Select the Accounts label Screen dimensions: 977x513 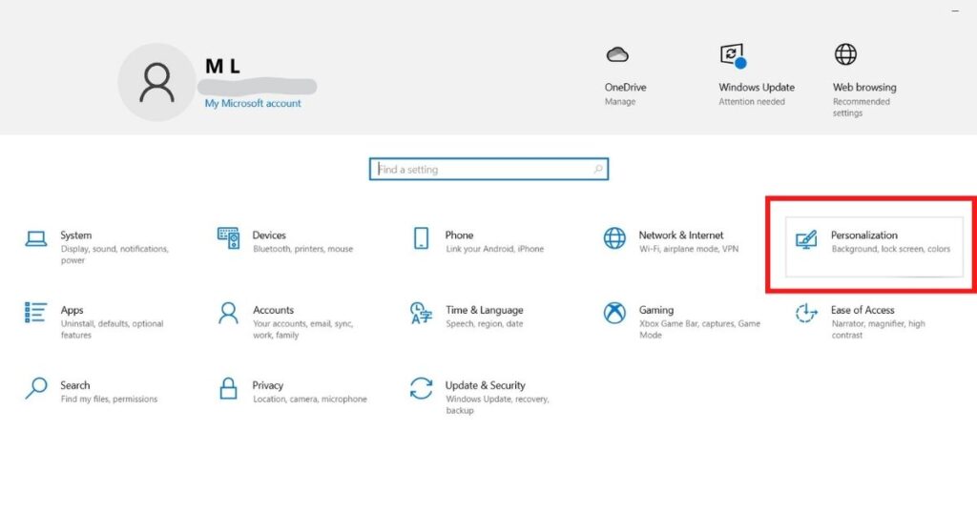[273, 310]
